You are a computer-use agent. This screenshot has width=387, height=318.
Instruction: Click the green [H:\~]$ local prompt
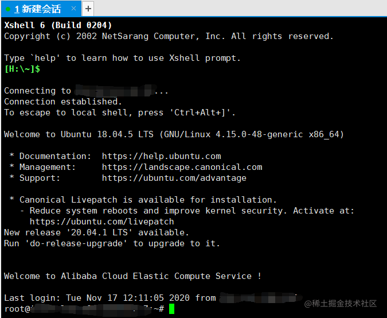click(x=22, y=69)
